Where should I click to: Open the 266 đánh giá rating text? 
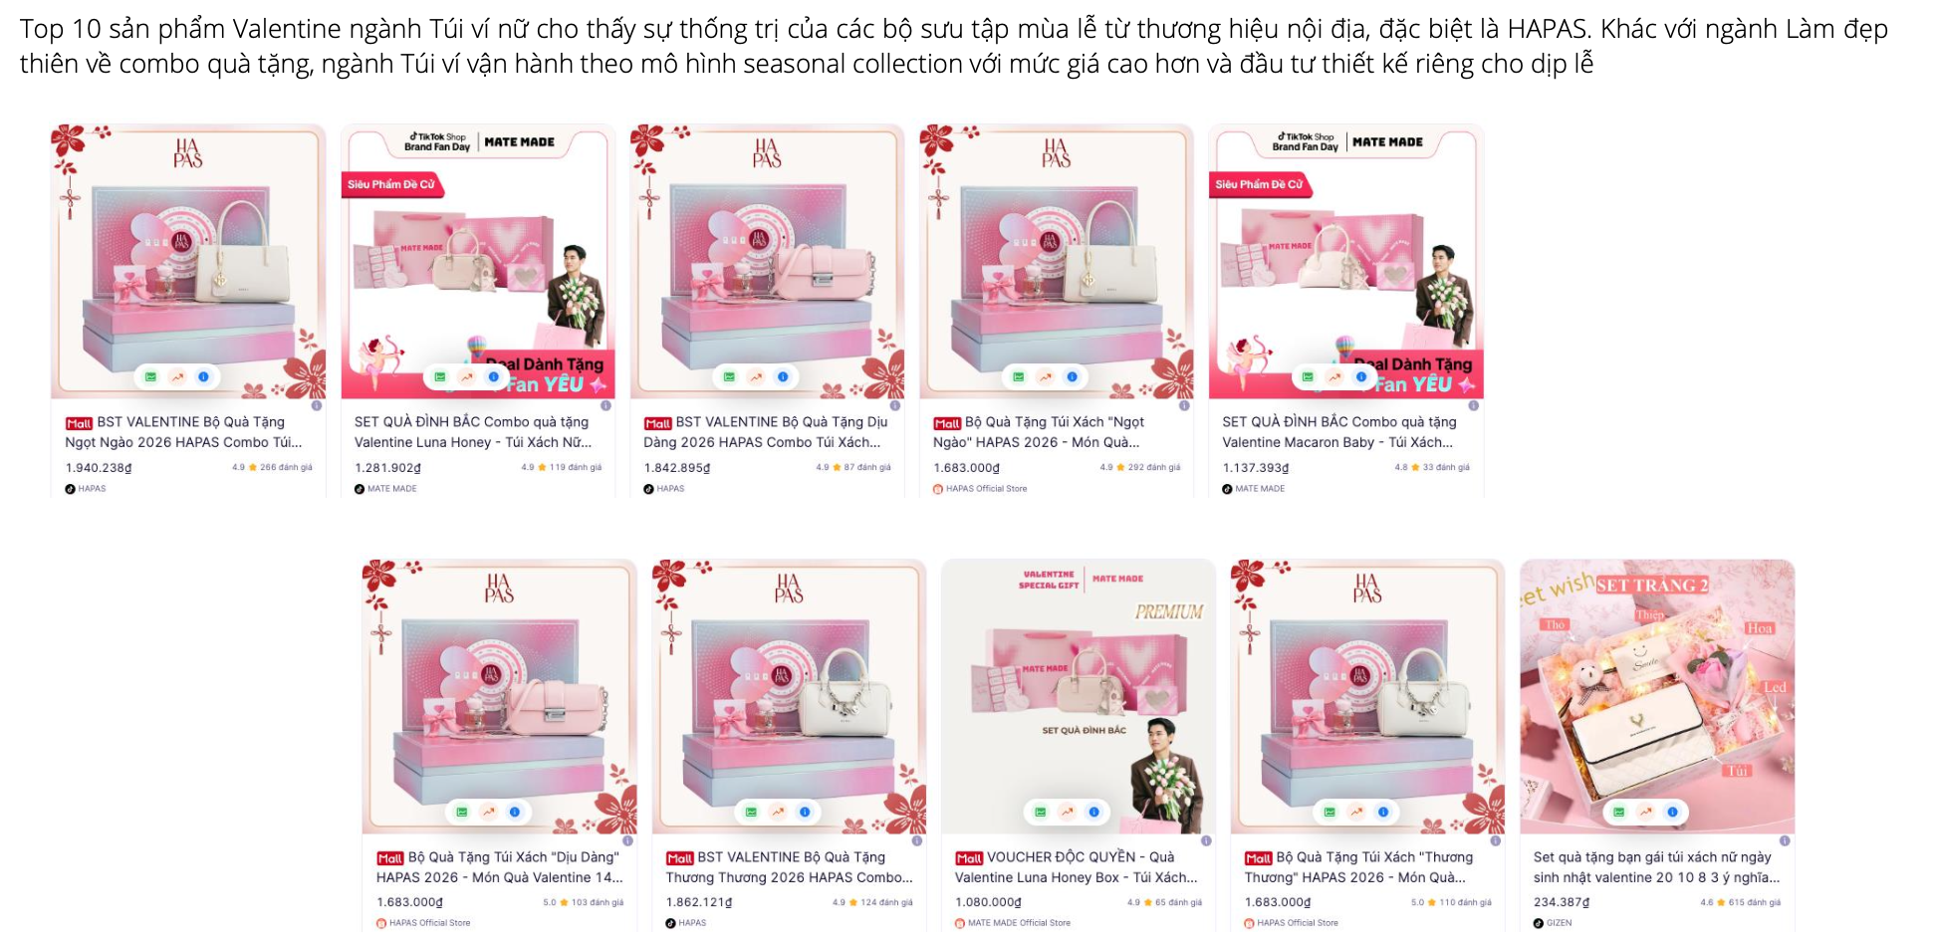286,467
